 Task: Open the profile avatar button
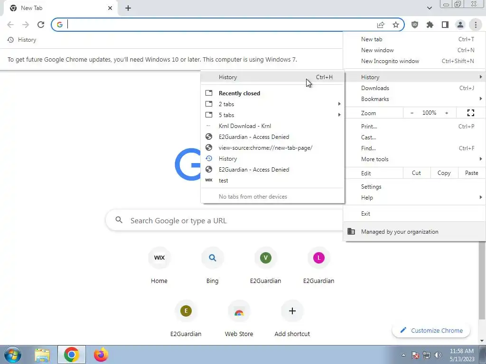point(460,25)
